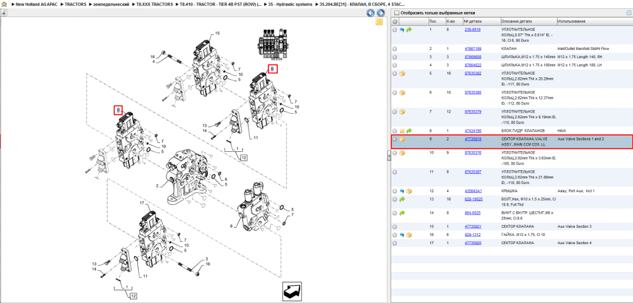The image size is (633, 303).
Task: Click blue arrow icon in row 829-1312
Action: [402, 235]
